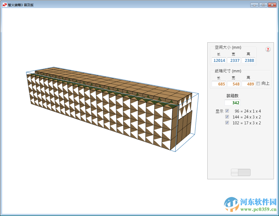Flip the slider switch at the panel bottom
Image resolution: width=279 pixels, height=216 pixels.
241,172
